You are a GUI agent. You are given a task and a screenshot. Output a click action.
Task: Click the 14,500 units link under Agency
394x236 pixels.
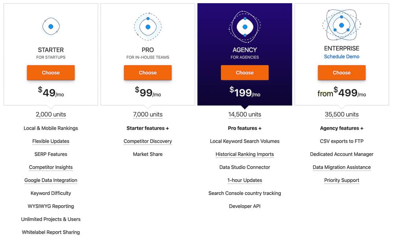click(244, 114)
